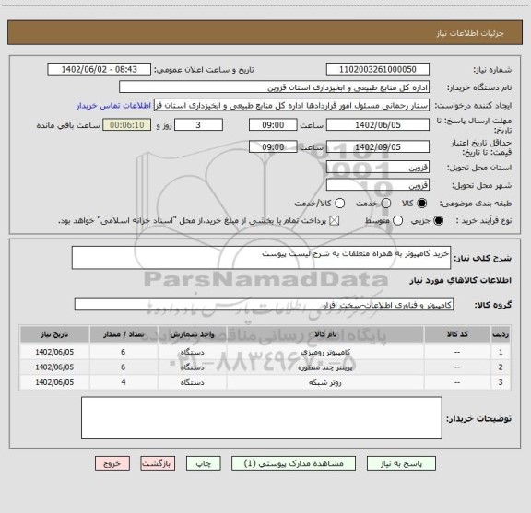Click the بازگشت back button
The height and width of the screenshot is (513, 531).
[158, 463]
